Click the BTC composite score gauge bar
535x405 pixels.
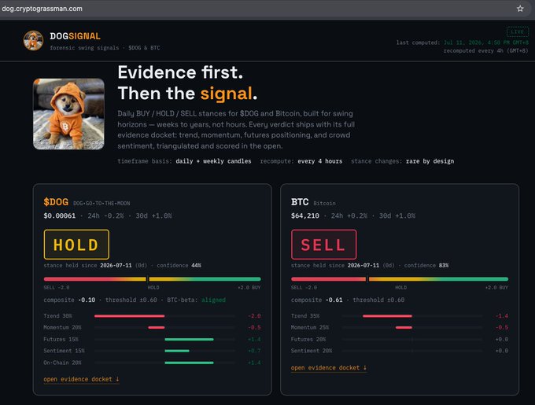click(400, 279)
